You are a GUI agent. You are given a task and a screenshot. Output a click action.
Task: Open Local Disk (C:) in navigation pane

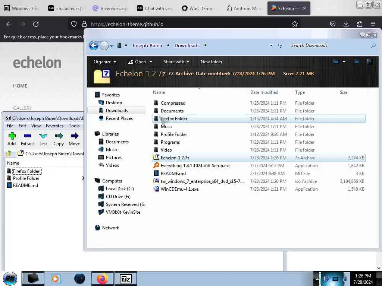click(x=120, y=189)
